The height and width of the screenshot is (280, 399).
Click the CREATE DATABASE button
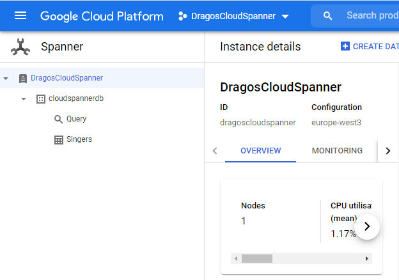click(x=370, y=46)
